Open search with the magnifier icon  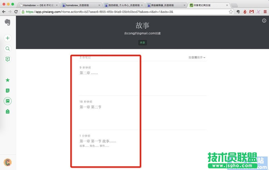click(x=8, y=49)
